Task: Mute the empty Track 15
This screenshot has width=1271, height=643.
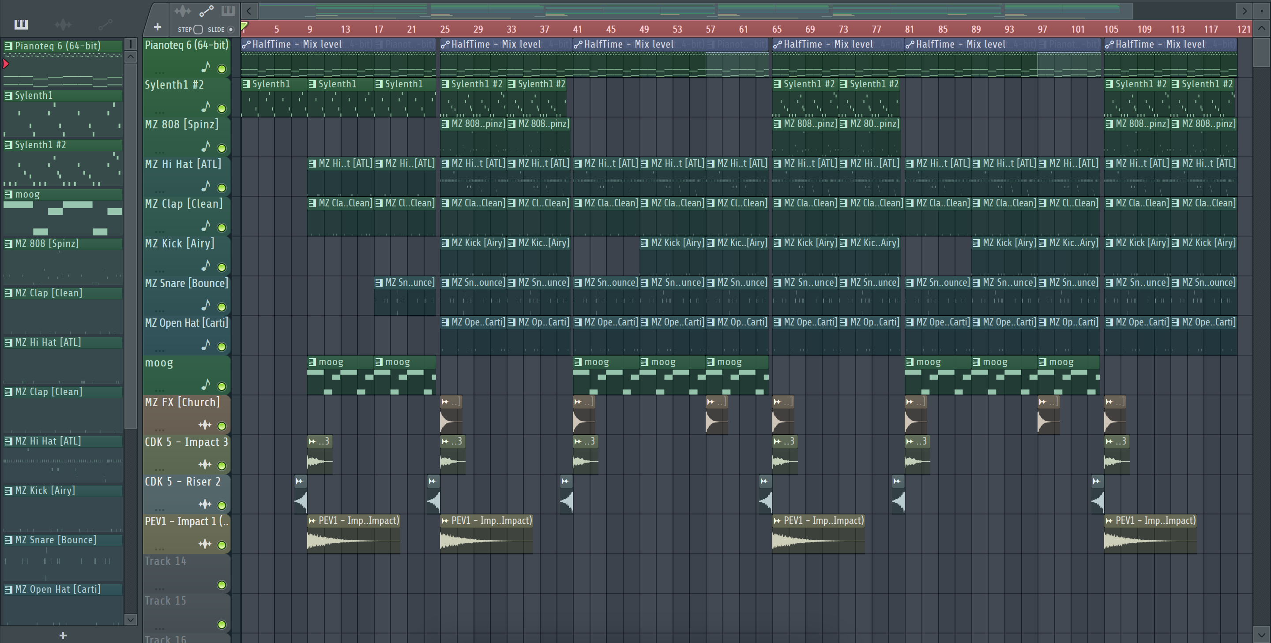Action: [x=222, y=625]
